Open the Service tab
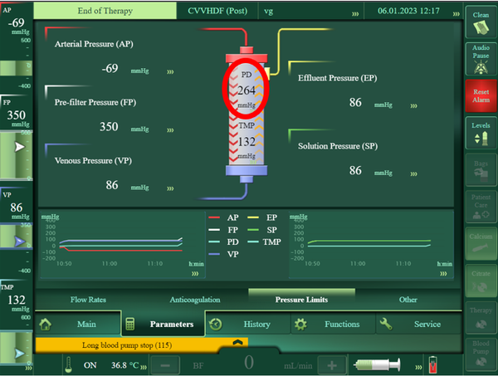498x376 pixels. 417,324
